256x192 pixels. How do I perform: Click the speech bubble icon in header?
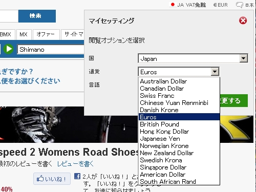(240, 5)
